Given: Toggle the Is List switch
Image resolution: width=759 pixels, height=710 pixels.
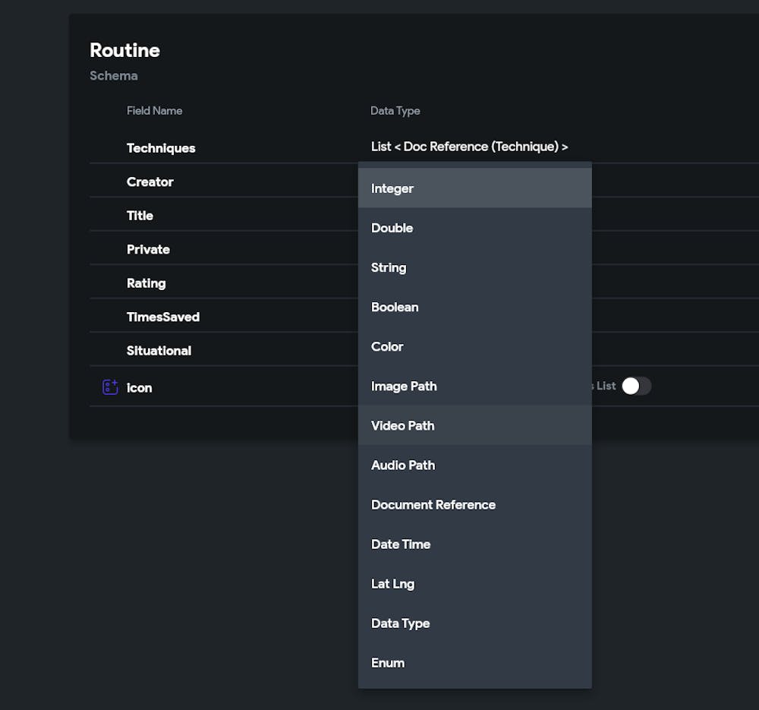Looking at the screenshot, I should (x=635, y=386).
